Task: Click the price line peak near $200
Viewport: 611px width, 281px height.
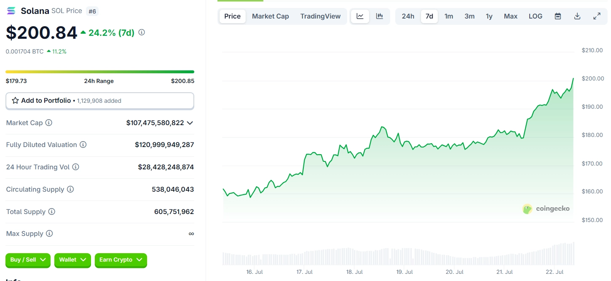Action: [573, 78]
